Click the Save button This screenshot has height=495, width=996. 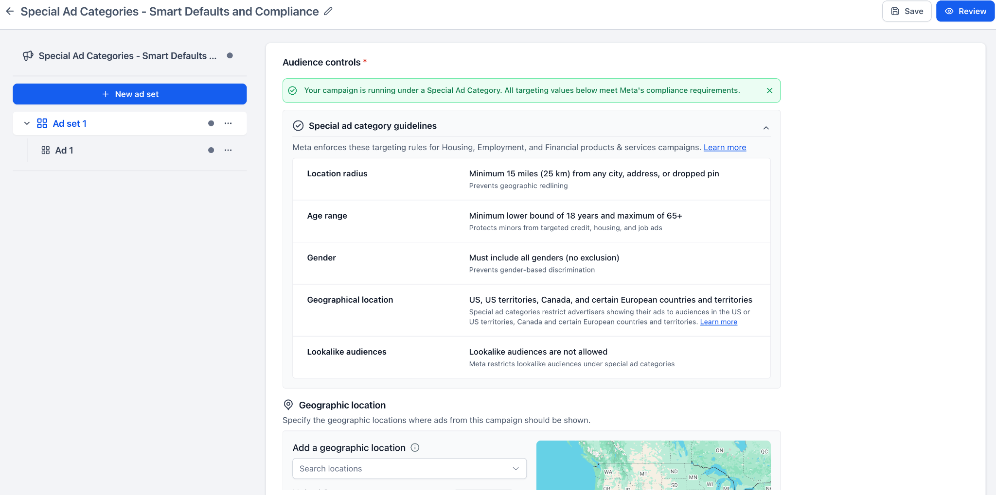pos(907,11)
